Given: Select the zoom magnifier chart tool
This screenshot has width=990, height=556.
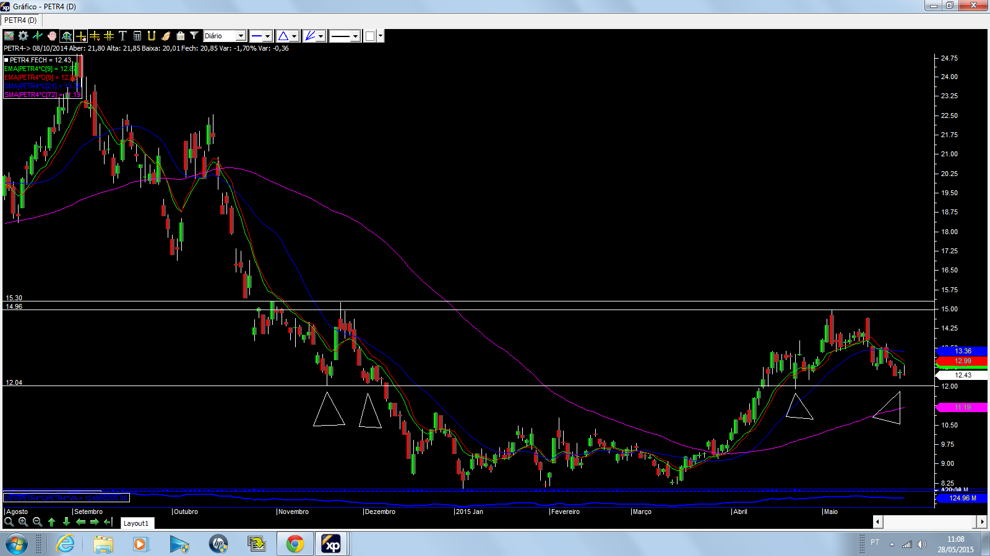Looking at the screenshot, I should tap(66, 36).
